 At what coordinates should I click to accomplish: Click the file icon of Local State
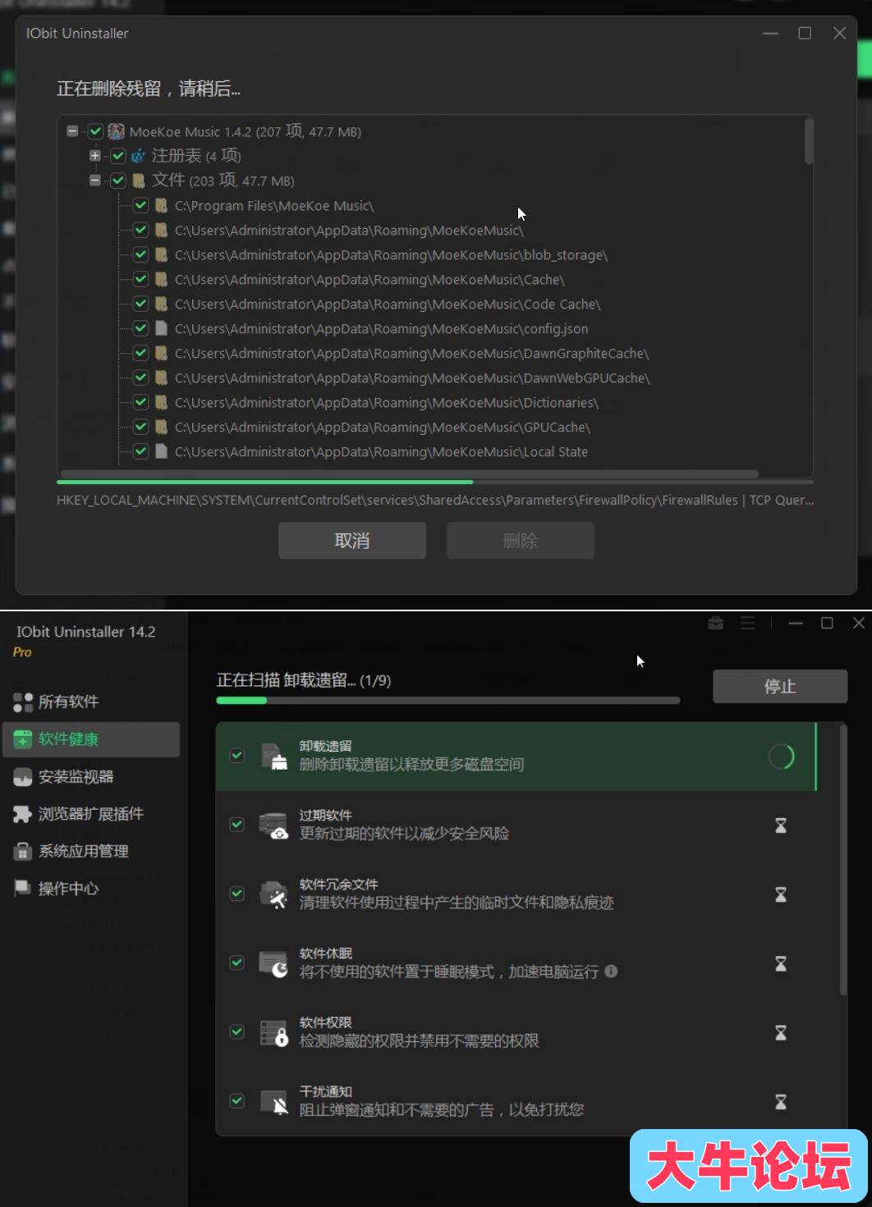pyautogui.click(x=161, y=451)
